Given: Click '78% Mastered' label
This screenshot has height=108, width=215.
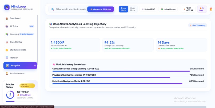Looking at the screenshot, I should [x=197, y=75].
